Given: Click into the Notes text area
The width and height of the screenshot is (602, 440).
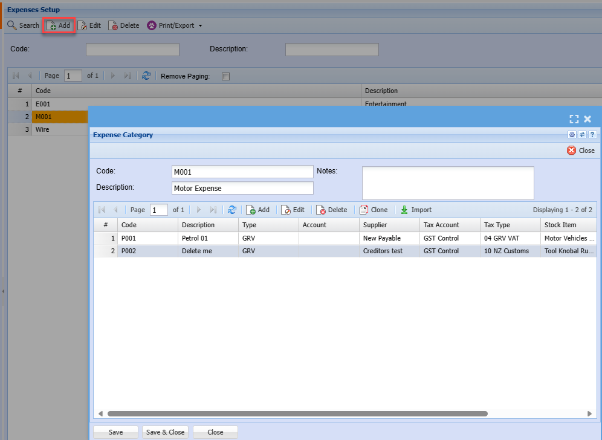Looking at the screenshot, I should click(x=448, y=183).
